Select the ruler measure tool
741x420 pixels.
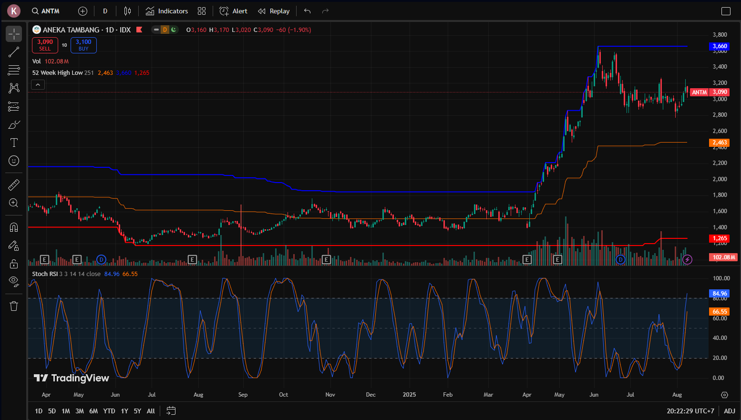coord(14,184)
